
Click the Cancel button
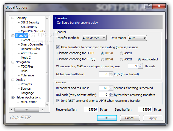pyautogui.click(x=130, y=118)
